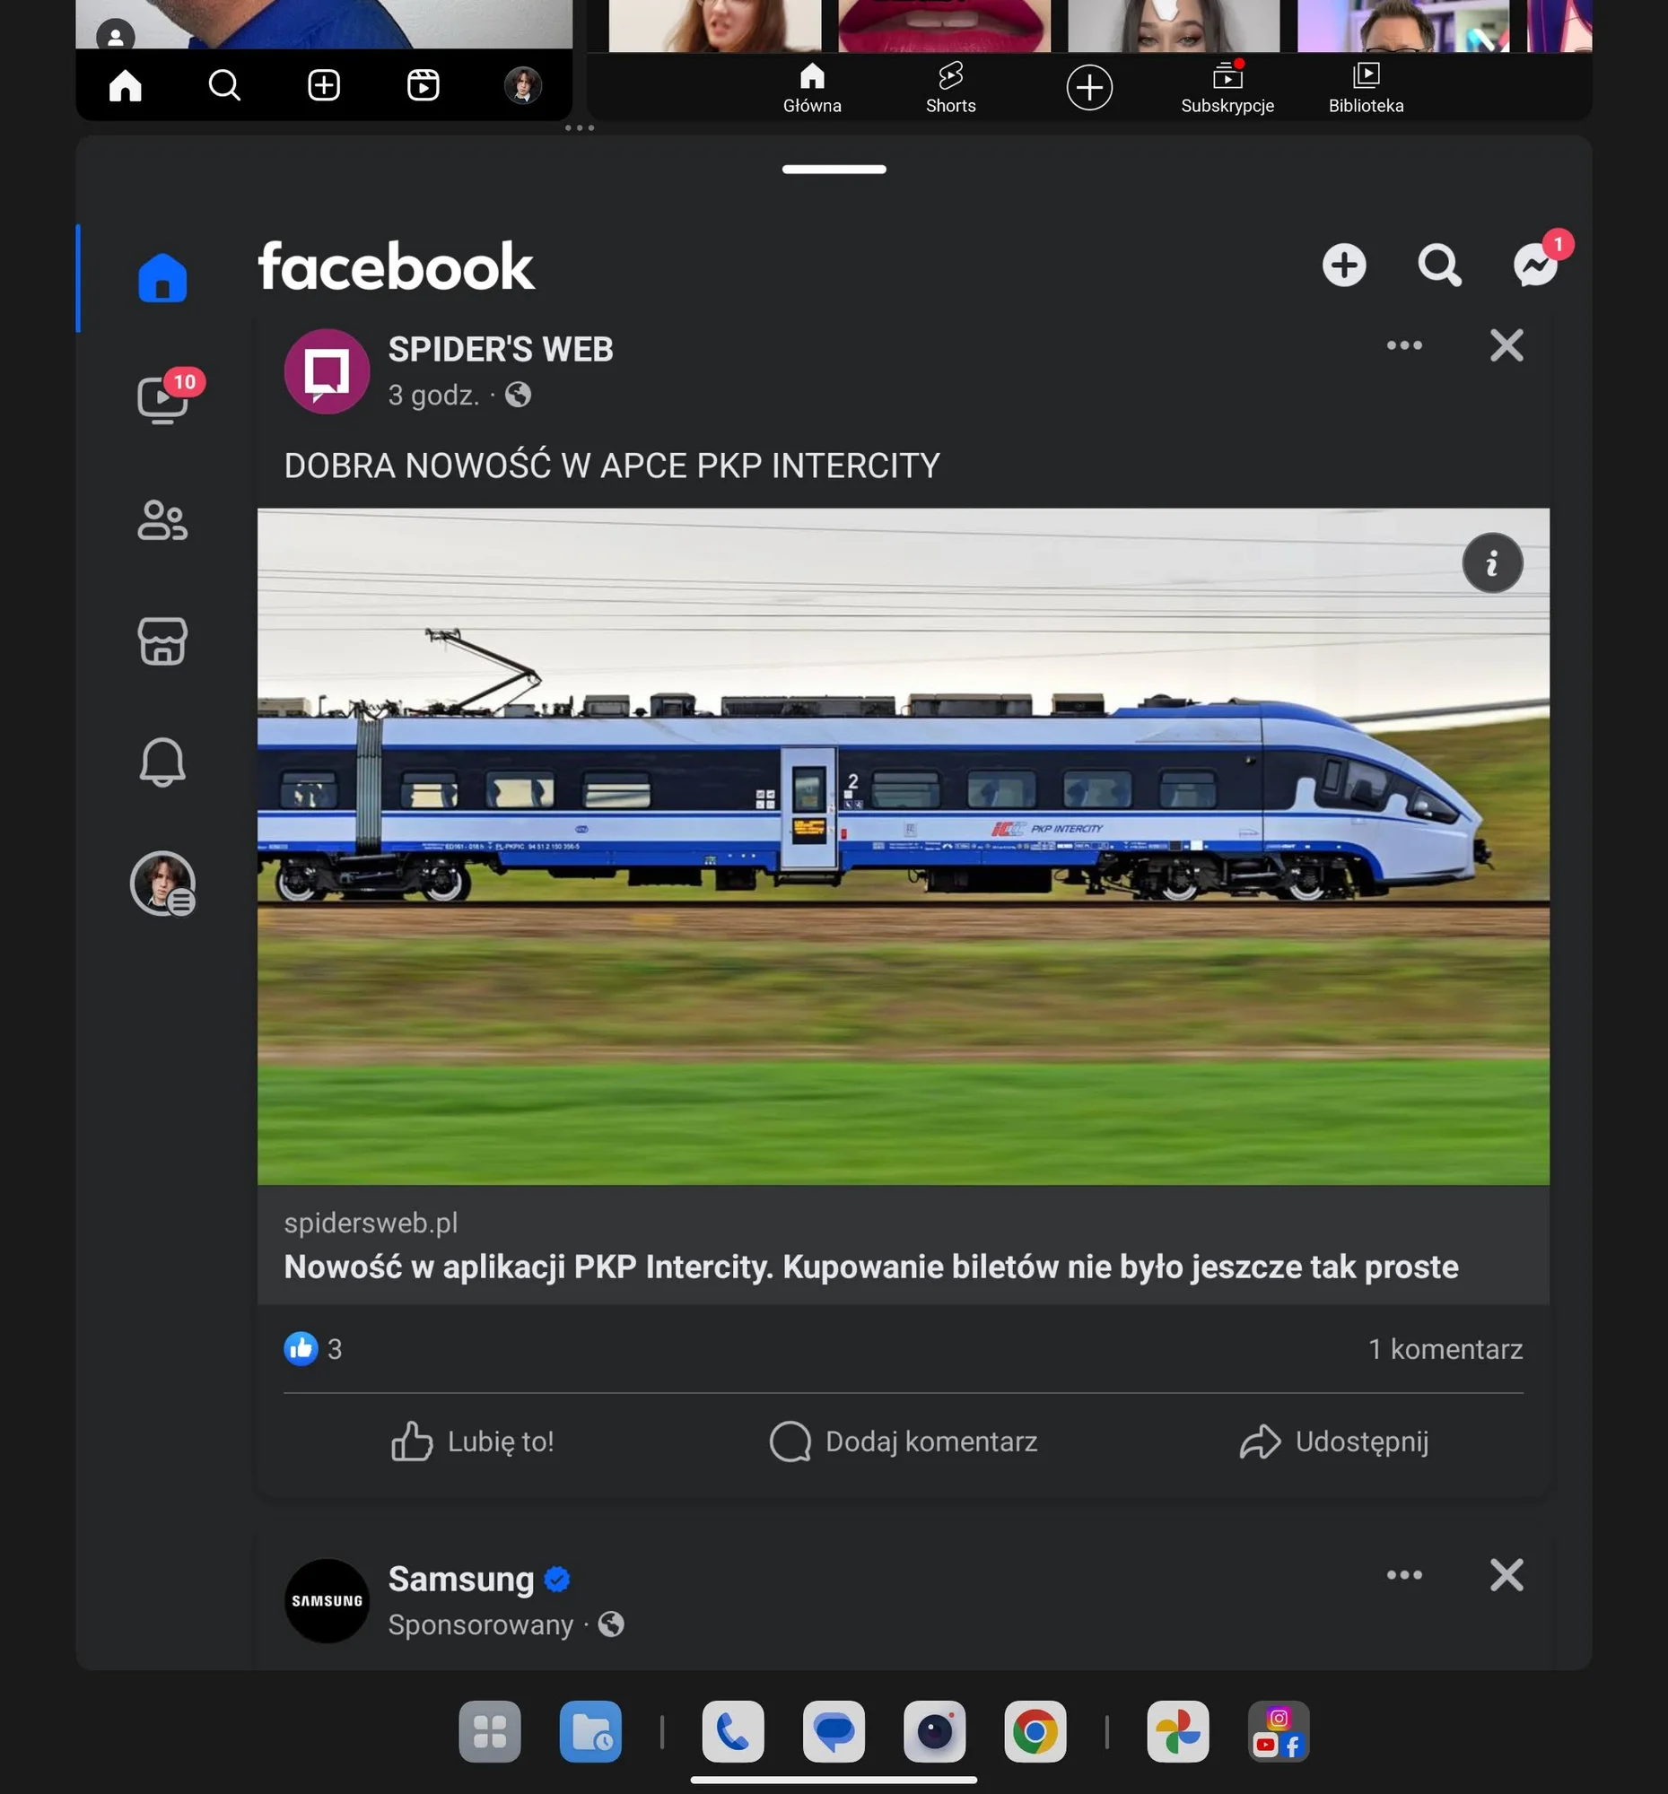The width and height of the screenshot is (1668, 1794).
Task: Open Instagram home tab
Action: 126,86
